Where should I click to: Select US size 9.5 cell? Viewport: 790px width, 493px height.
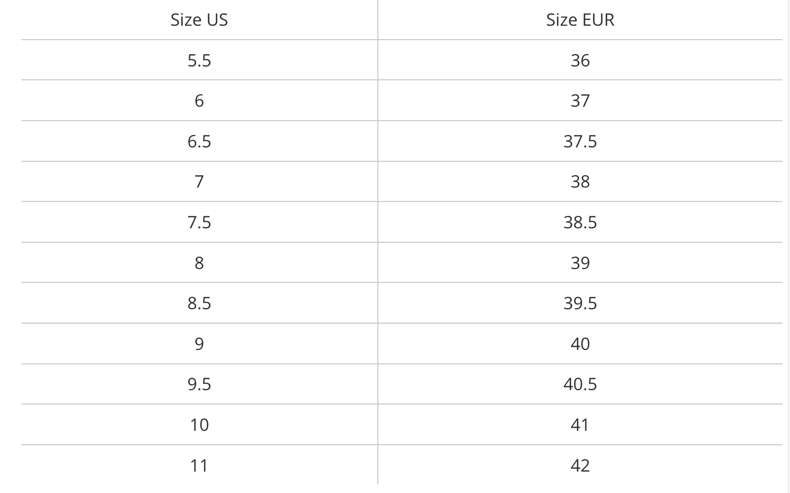199,384
